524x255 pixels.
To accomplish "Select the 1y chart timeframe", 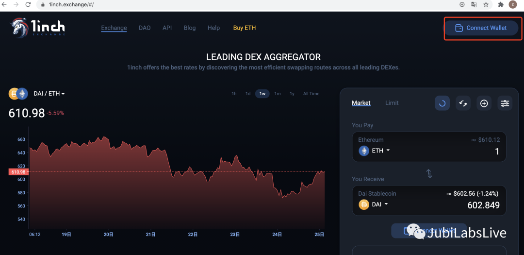I will (292, 94).
